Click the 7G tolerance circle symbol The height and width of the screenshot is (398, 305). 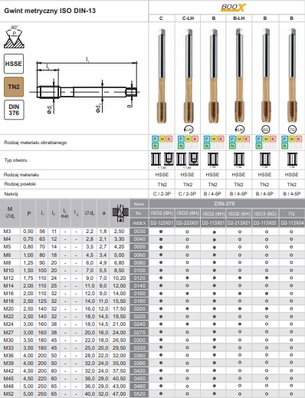point(292,130)
